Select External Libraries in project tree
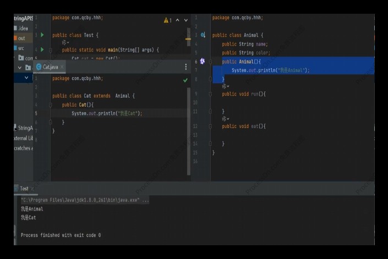This screenshot has width=388, height=259. point(23,138)
